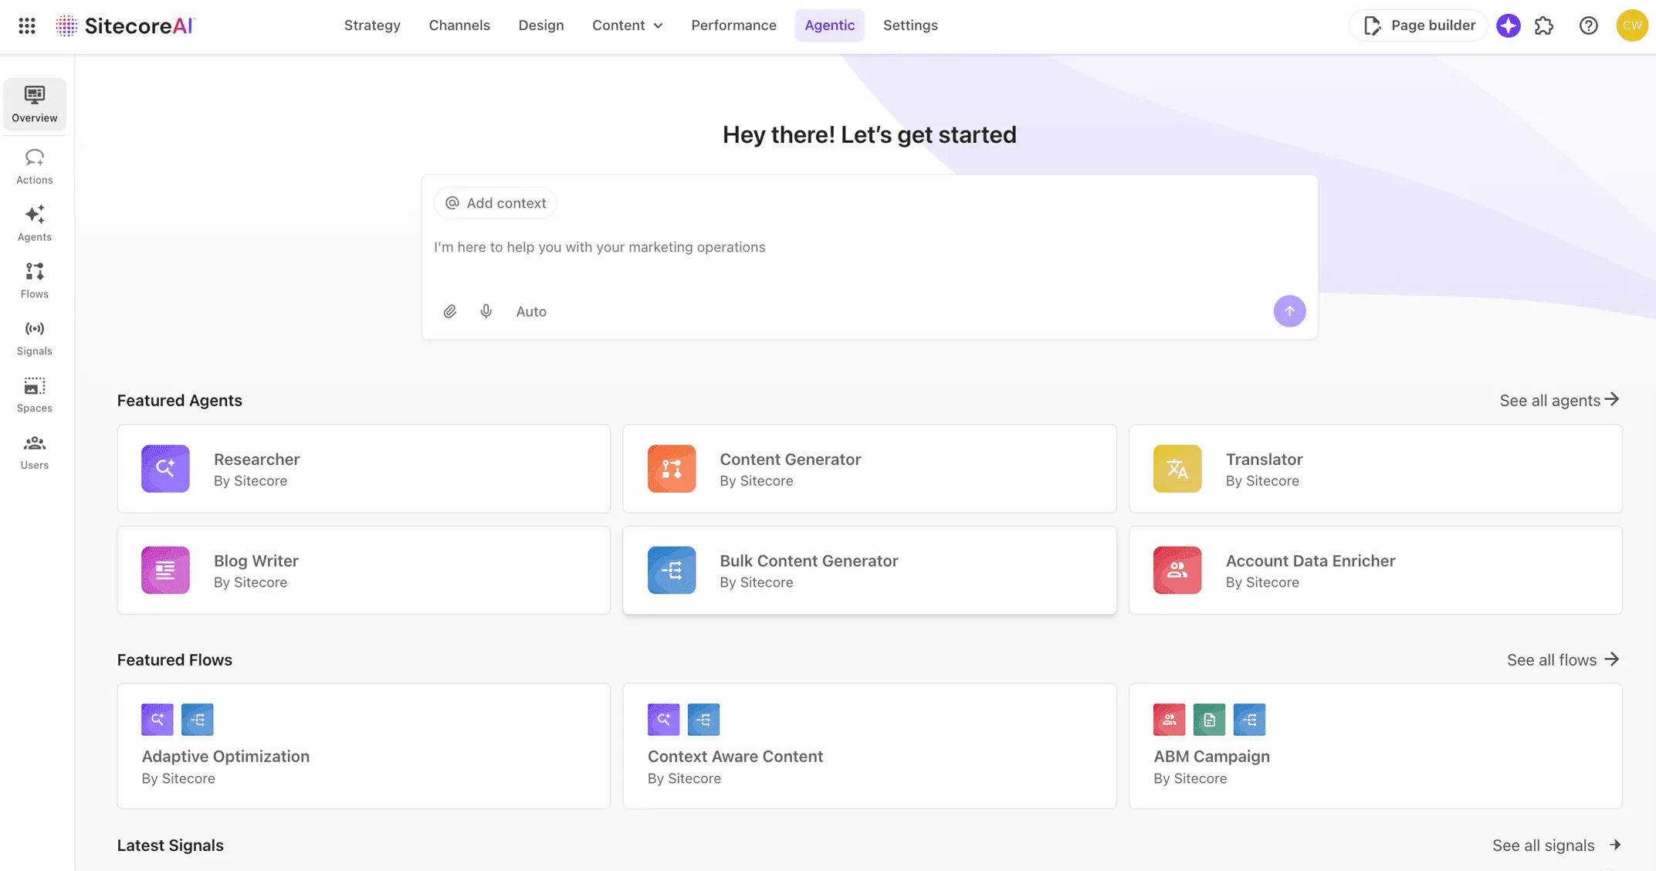Click the help question mark icon

point(1588,25)
